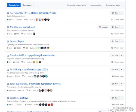Viewport: 136px width, 112px height.
Task: Select the "220 stars today" text
Action: pos(118,20)
